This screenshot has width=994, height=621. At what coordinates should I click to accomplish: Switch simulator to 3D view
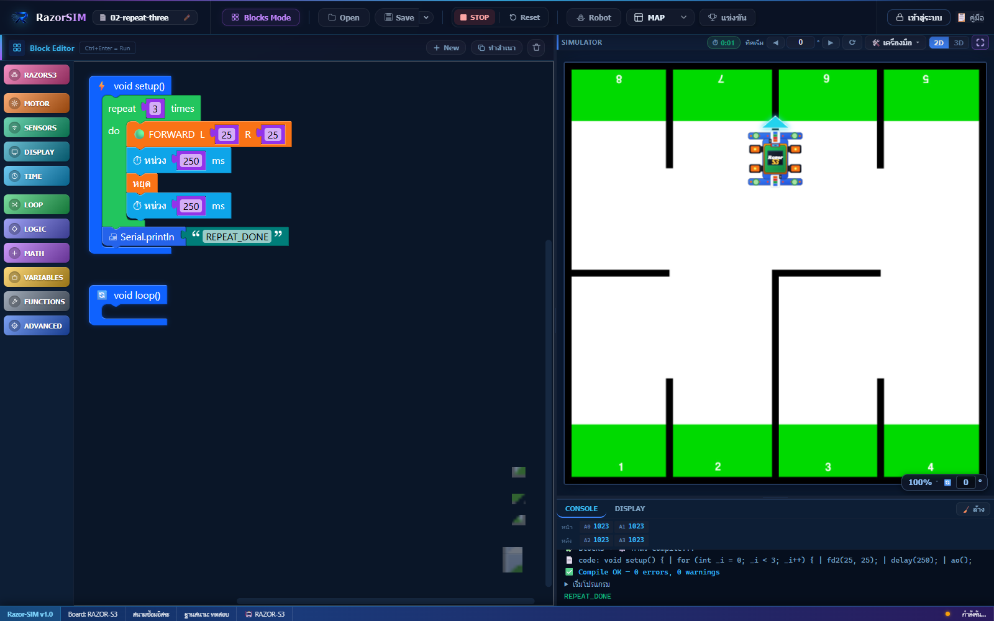[959, 43]
